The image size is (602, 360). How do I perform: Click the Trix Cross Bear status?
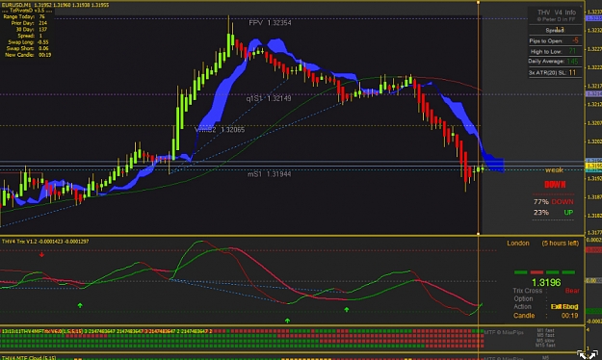pyautogui.click(x=546, y=291)
